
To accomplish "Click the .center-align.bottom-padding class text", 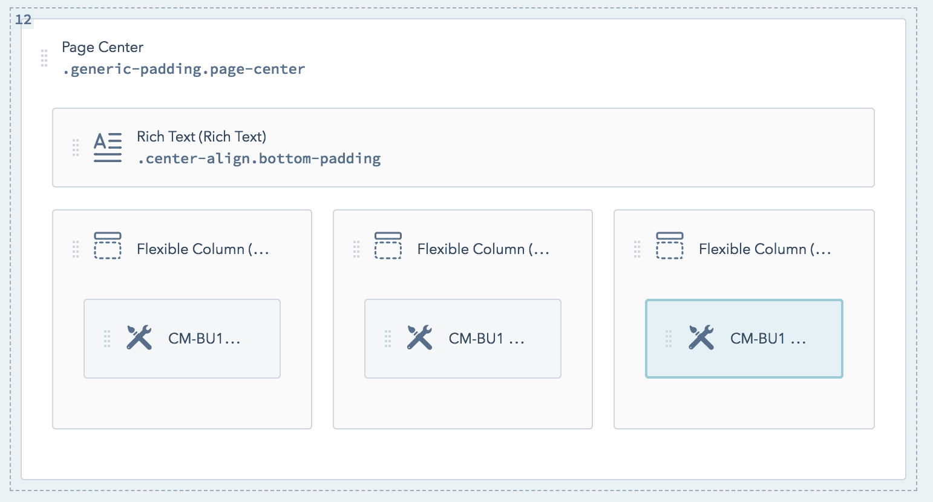I will 260,158.
